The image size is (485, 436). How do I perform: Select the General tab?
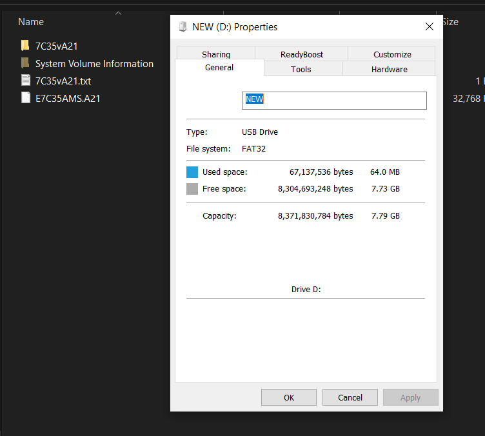(x=219, y=68)
